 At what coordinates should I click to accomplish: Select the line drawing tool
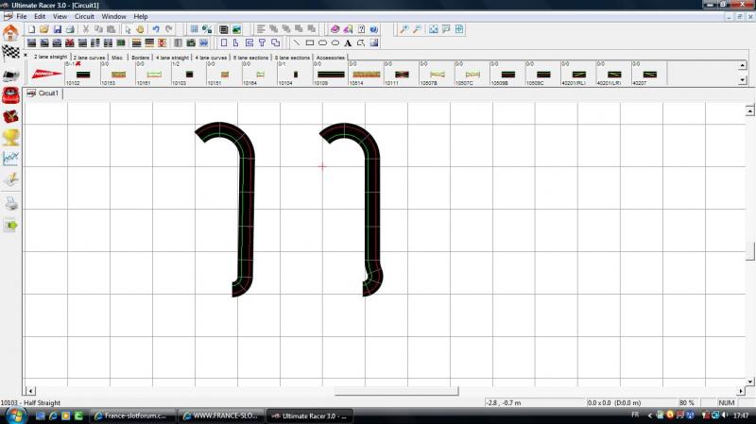click(x=296, y=42)
